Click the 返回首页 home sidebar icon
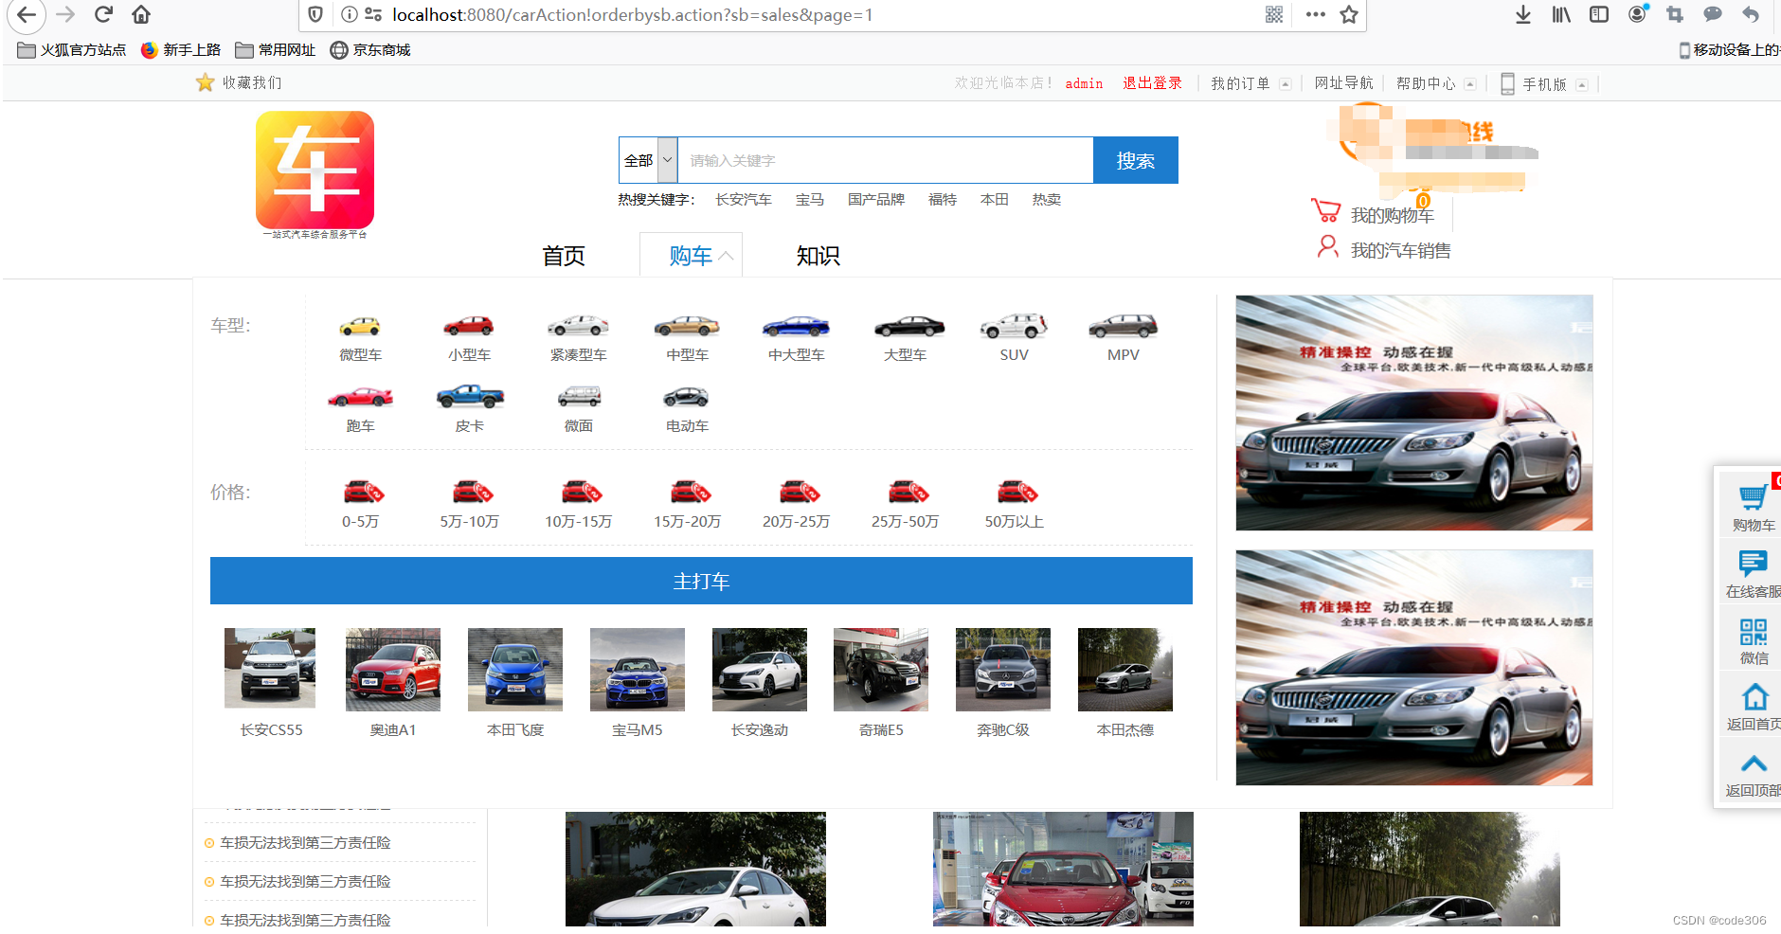 click(1754, 697)
